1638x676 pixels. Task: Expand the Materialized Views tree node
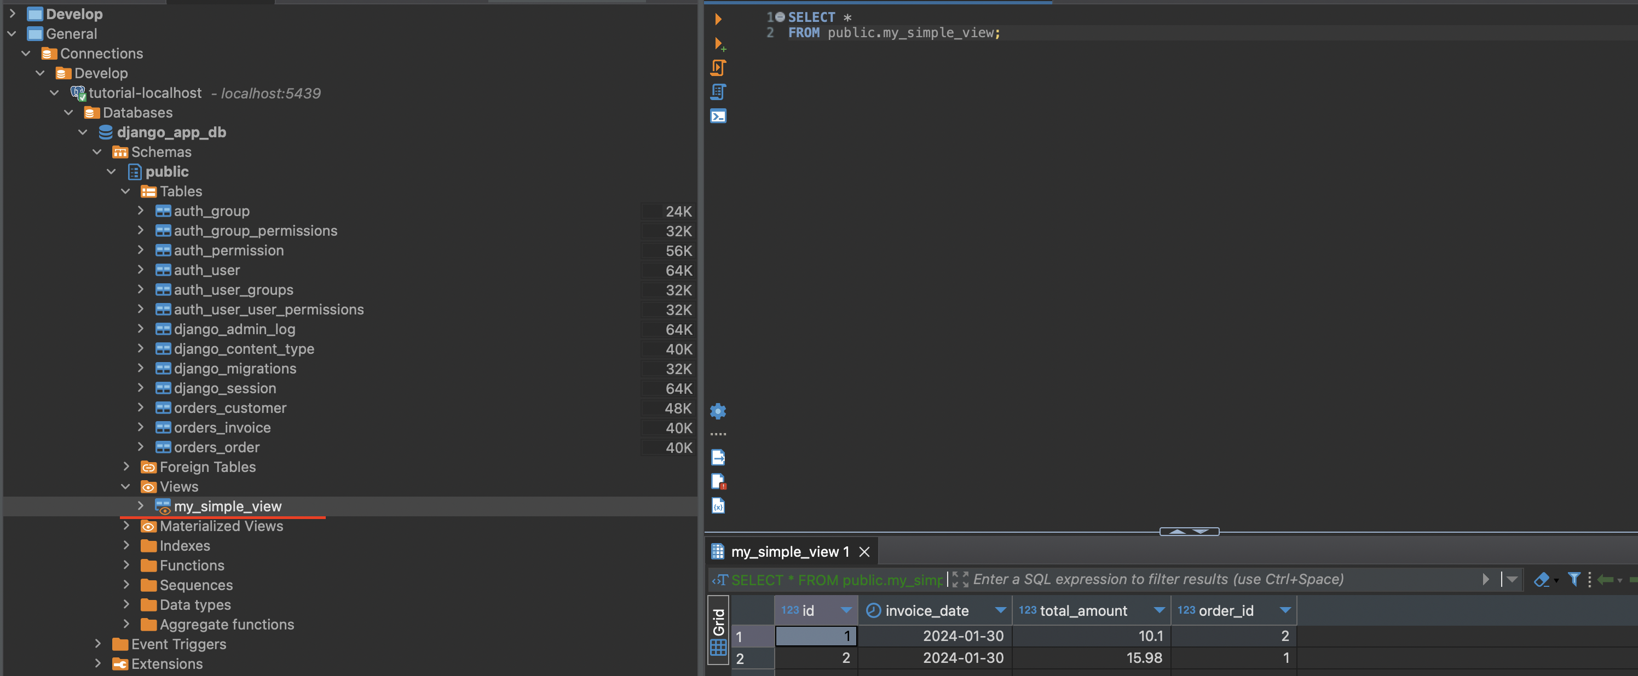tap(128, 525)
